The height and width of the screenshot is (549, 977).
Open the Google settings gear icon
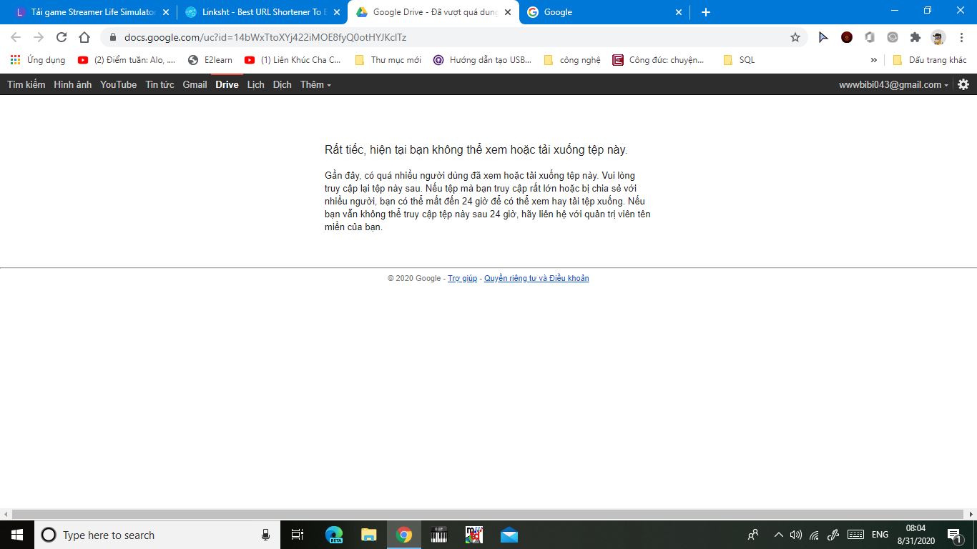point(963,84)
